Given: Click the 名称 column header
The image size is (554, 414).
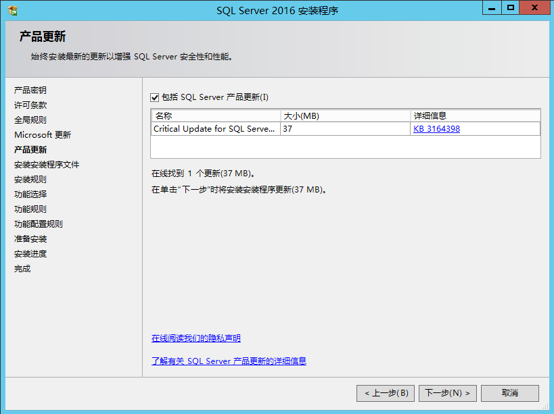Looking at the screenshot, I should [x=216, y=116].
